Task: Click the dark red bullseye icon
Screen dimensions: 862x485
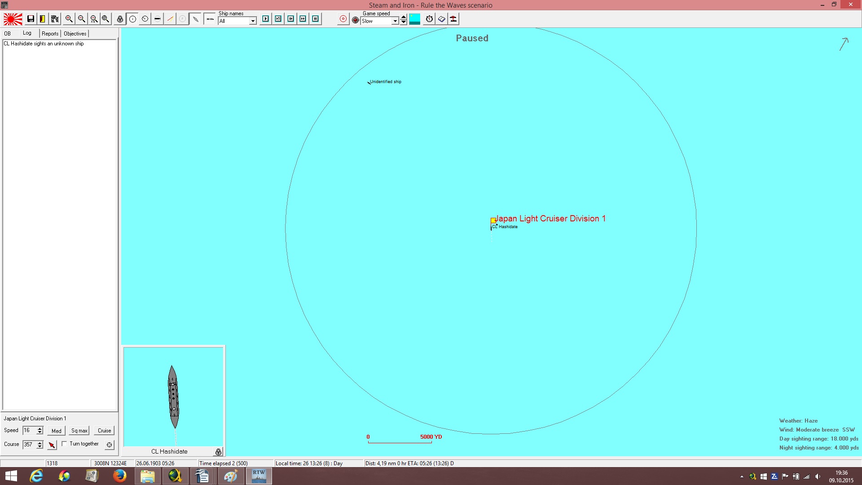Action: pyautogui.click(x=355, y=20)
